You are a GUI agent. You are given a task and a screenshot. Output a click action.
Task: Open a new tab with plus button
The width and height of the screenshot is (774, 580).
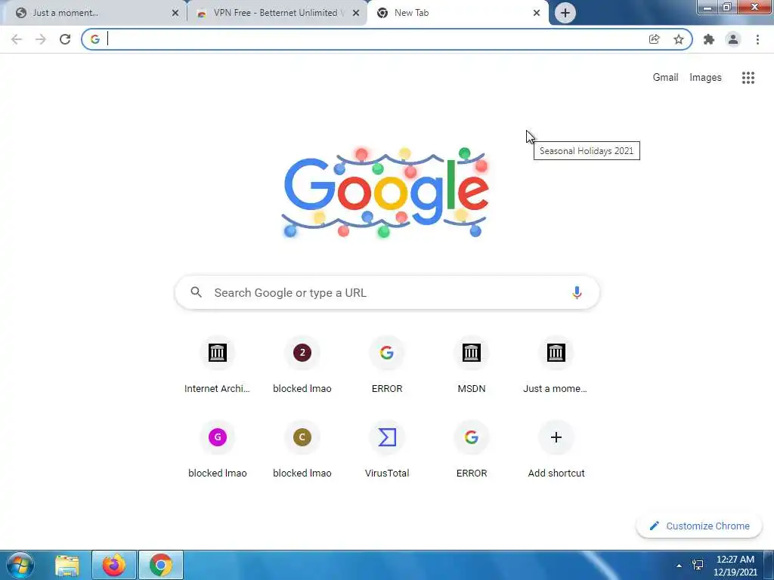click(565, 13)
